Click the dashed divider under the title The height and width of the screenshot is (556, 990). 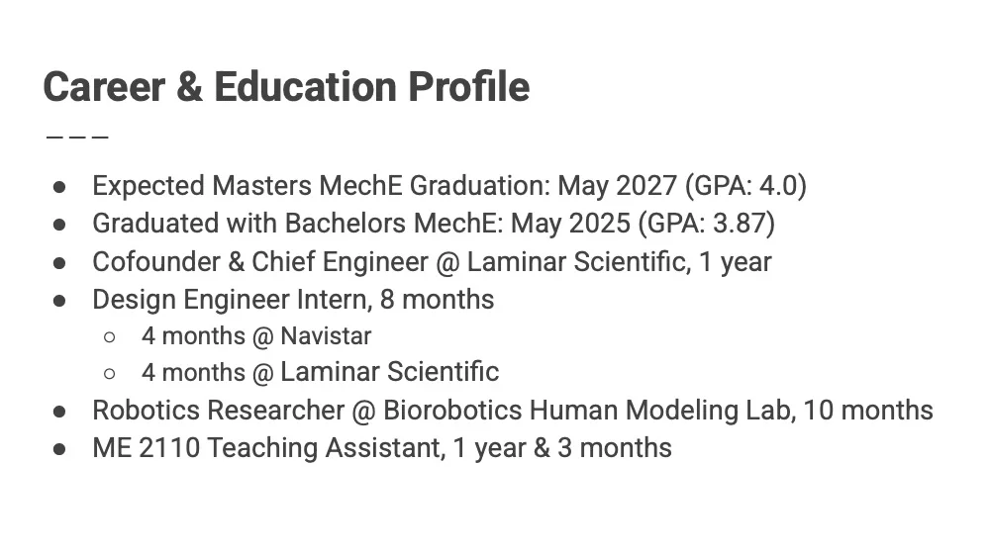coord(76,137)
